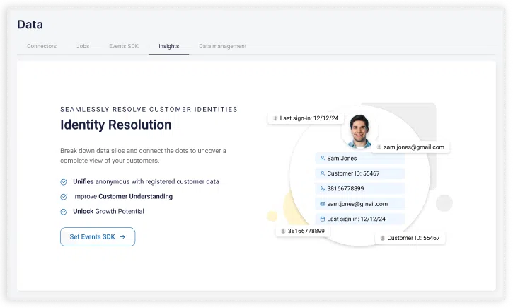Click the arrow icon in Set Events SDK
The width and height of the screenshot is (513, 308).
tap(122, 237)
